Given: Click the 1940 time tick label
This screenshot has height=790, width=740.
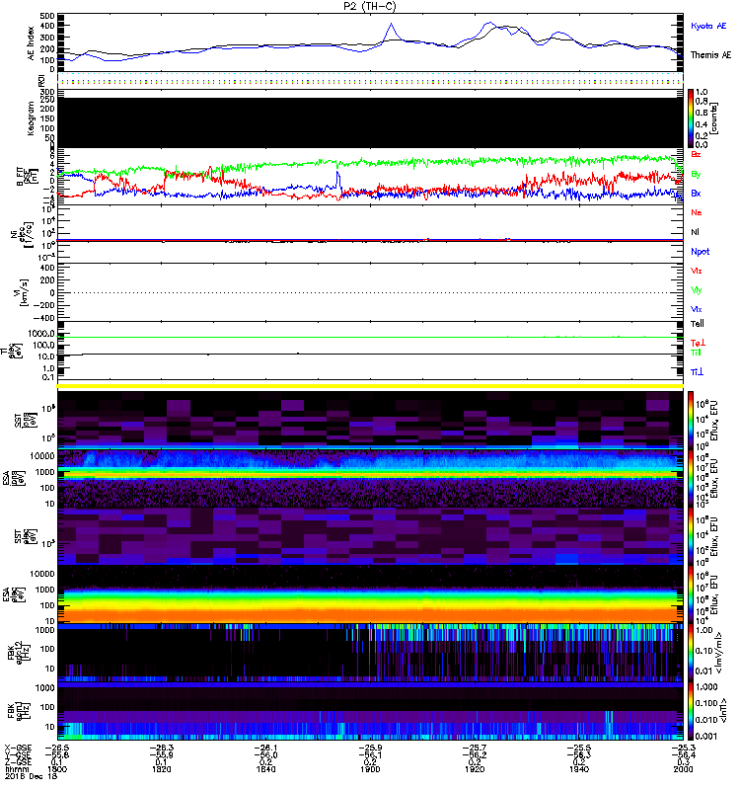Looking at the screenshot, I should [x=579, y=769].
